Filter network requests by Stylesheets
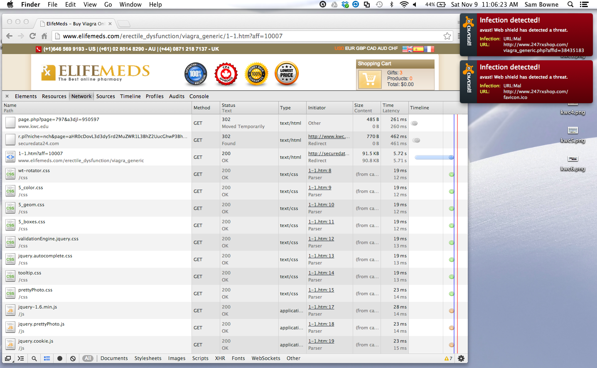Screen dimensions: 597x368 [x=148, y=358]
